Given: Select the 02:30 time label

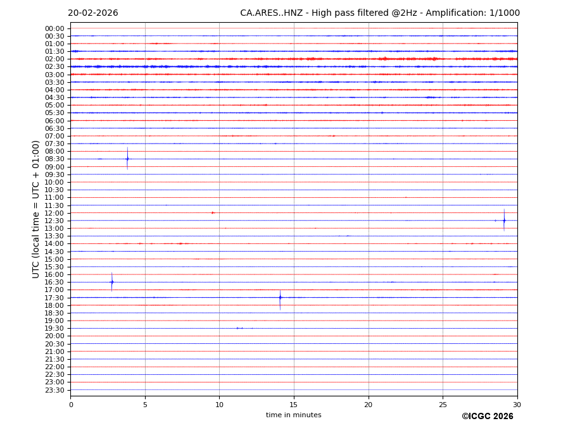Looking at the screenshot, I should click(x=54, y=66).
